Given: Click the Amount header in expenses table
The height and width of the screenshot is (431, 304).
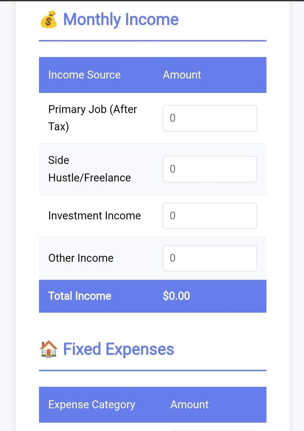Looking at the screenshot, I should 189,405.
